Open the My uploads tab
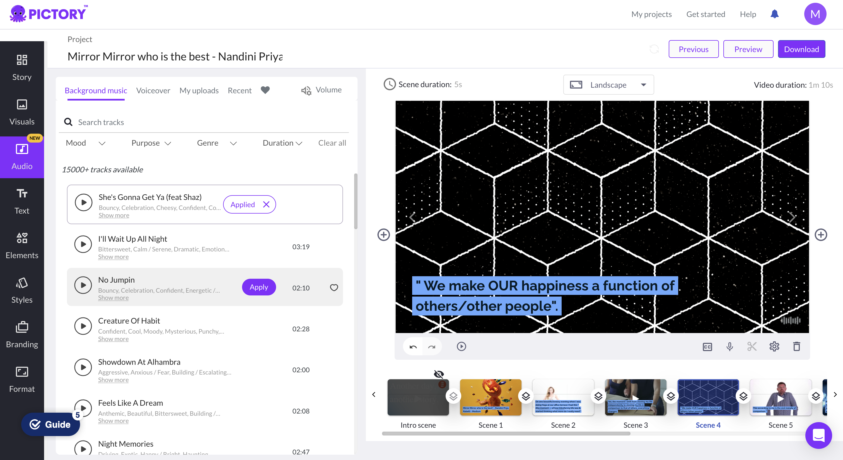Viewport: 843px width, 460px height. pos(199,90)
